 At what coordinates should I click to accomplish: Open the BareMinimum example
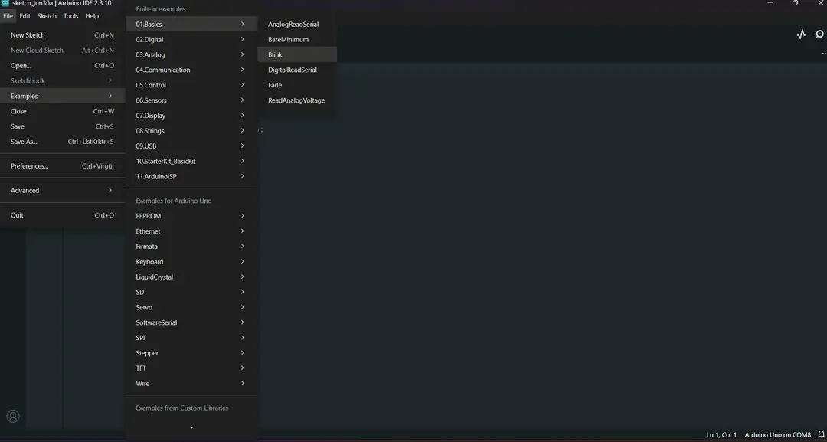297,40
